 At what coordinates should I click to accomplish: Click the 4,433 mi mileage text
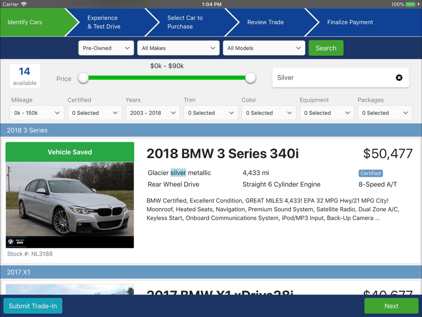point(256,173)
